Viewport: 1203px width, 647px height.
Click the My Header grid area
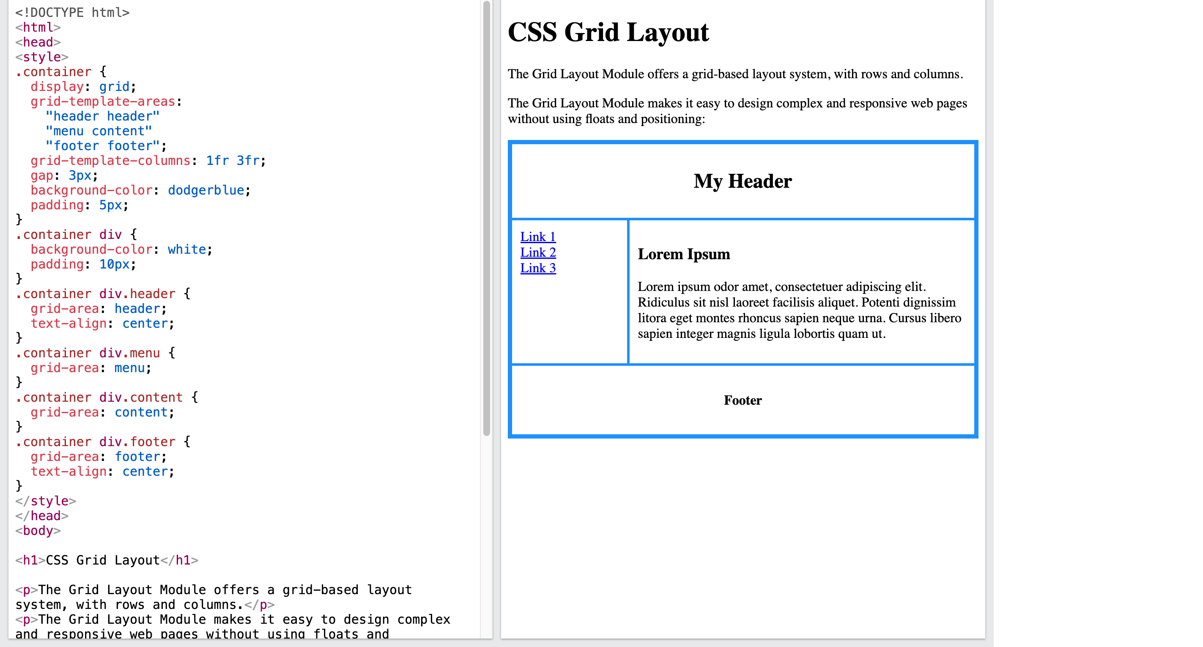point(742,181)
